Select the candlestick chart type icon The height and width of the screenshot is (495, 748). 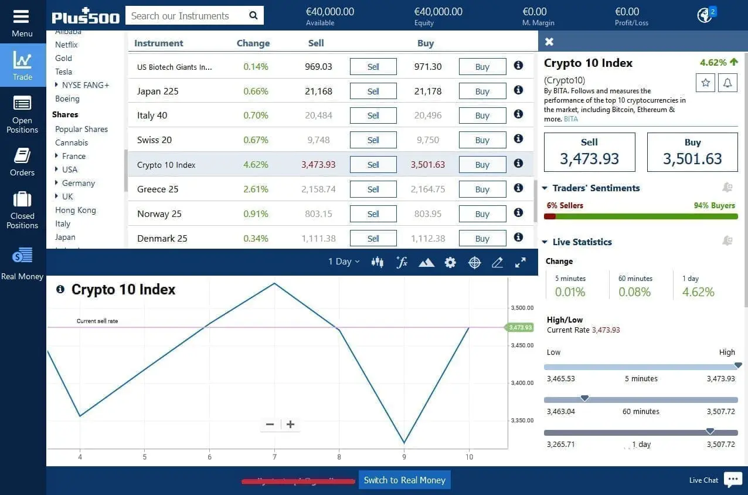[378, 262]
